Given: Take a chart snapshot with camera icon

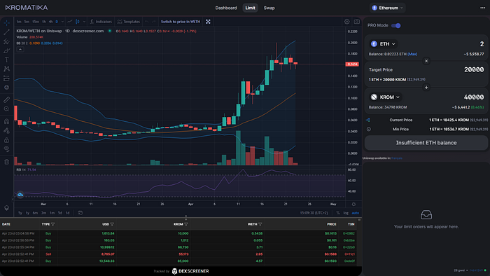Looking at the screenshot, I should click(x=356, y=22).
